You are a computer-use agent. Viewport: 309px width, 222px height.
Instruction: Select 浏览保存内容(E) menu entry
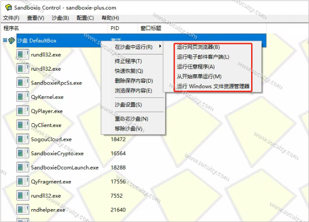[x=133, y=90]
